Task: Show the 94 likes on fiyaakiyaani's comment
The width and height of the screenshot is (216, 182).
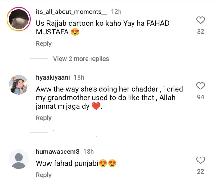Action: coord(200,97)
